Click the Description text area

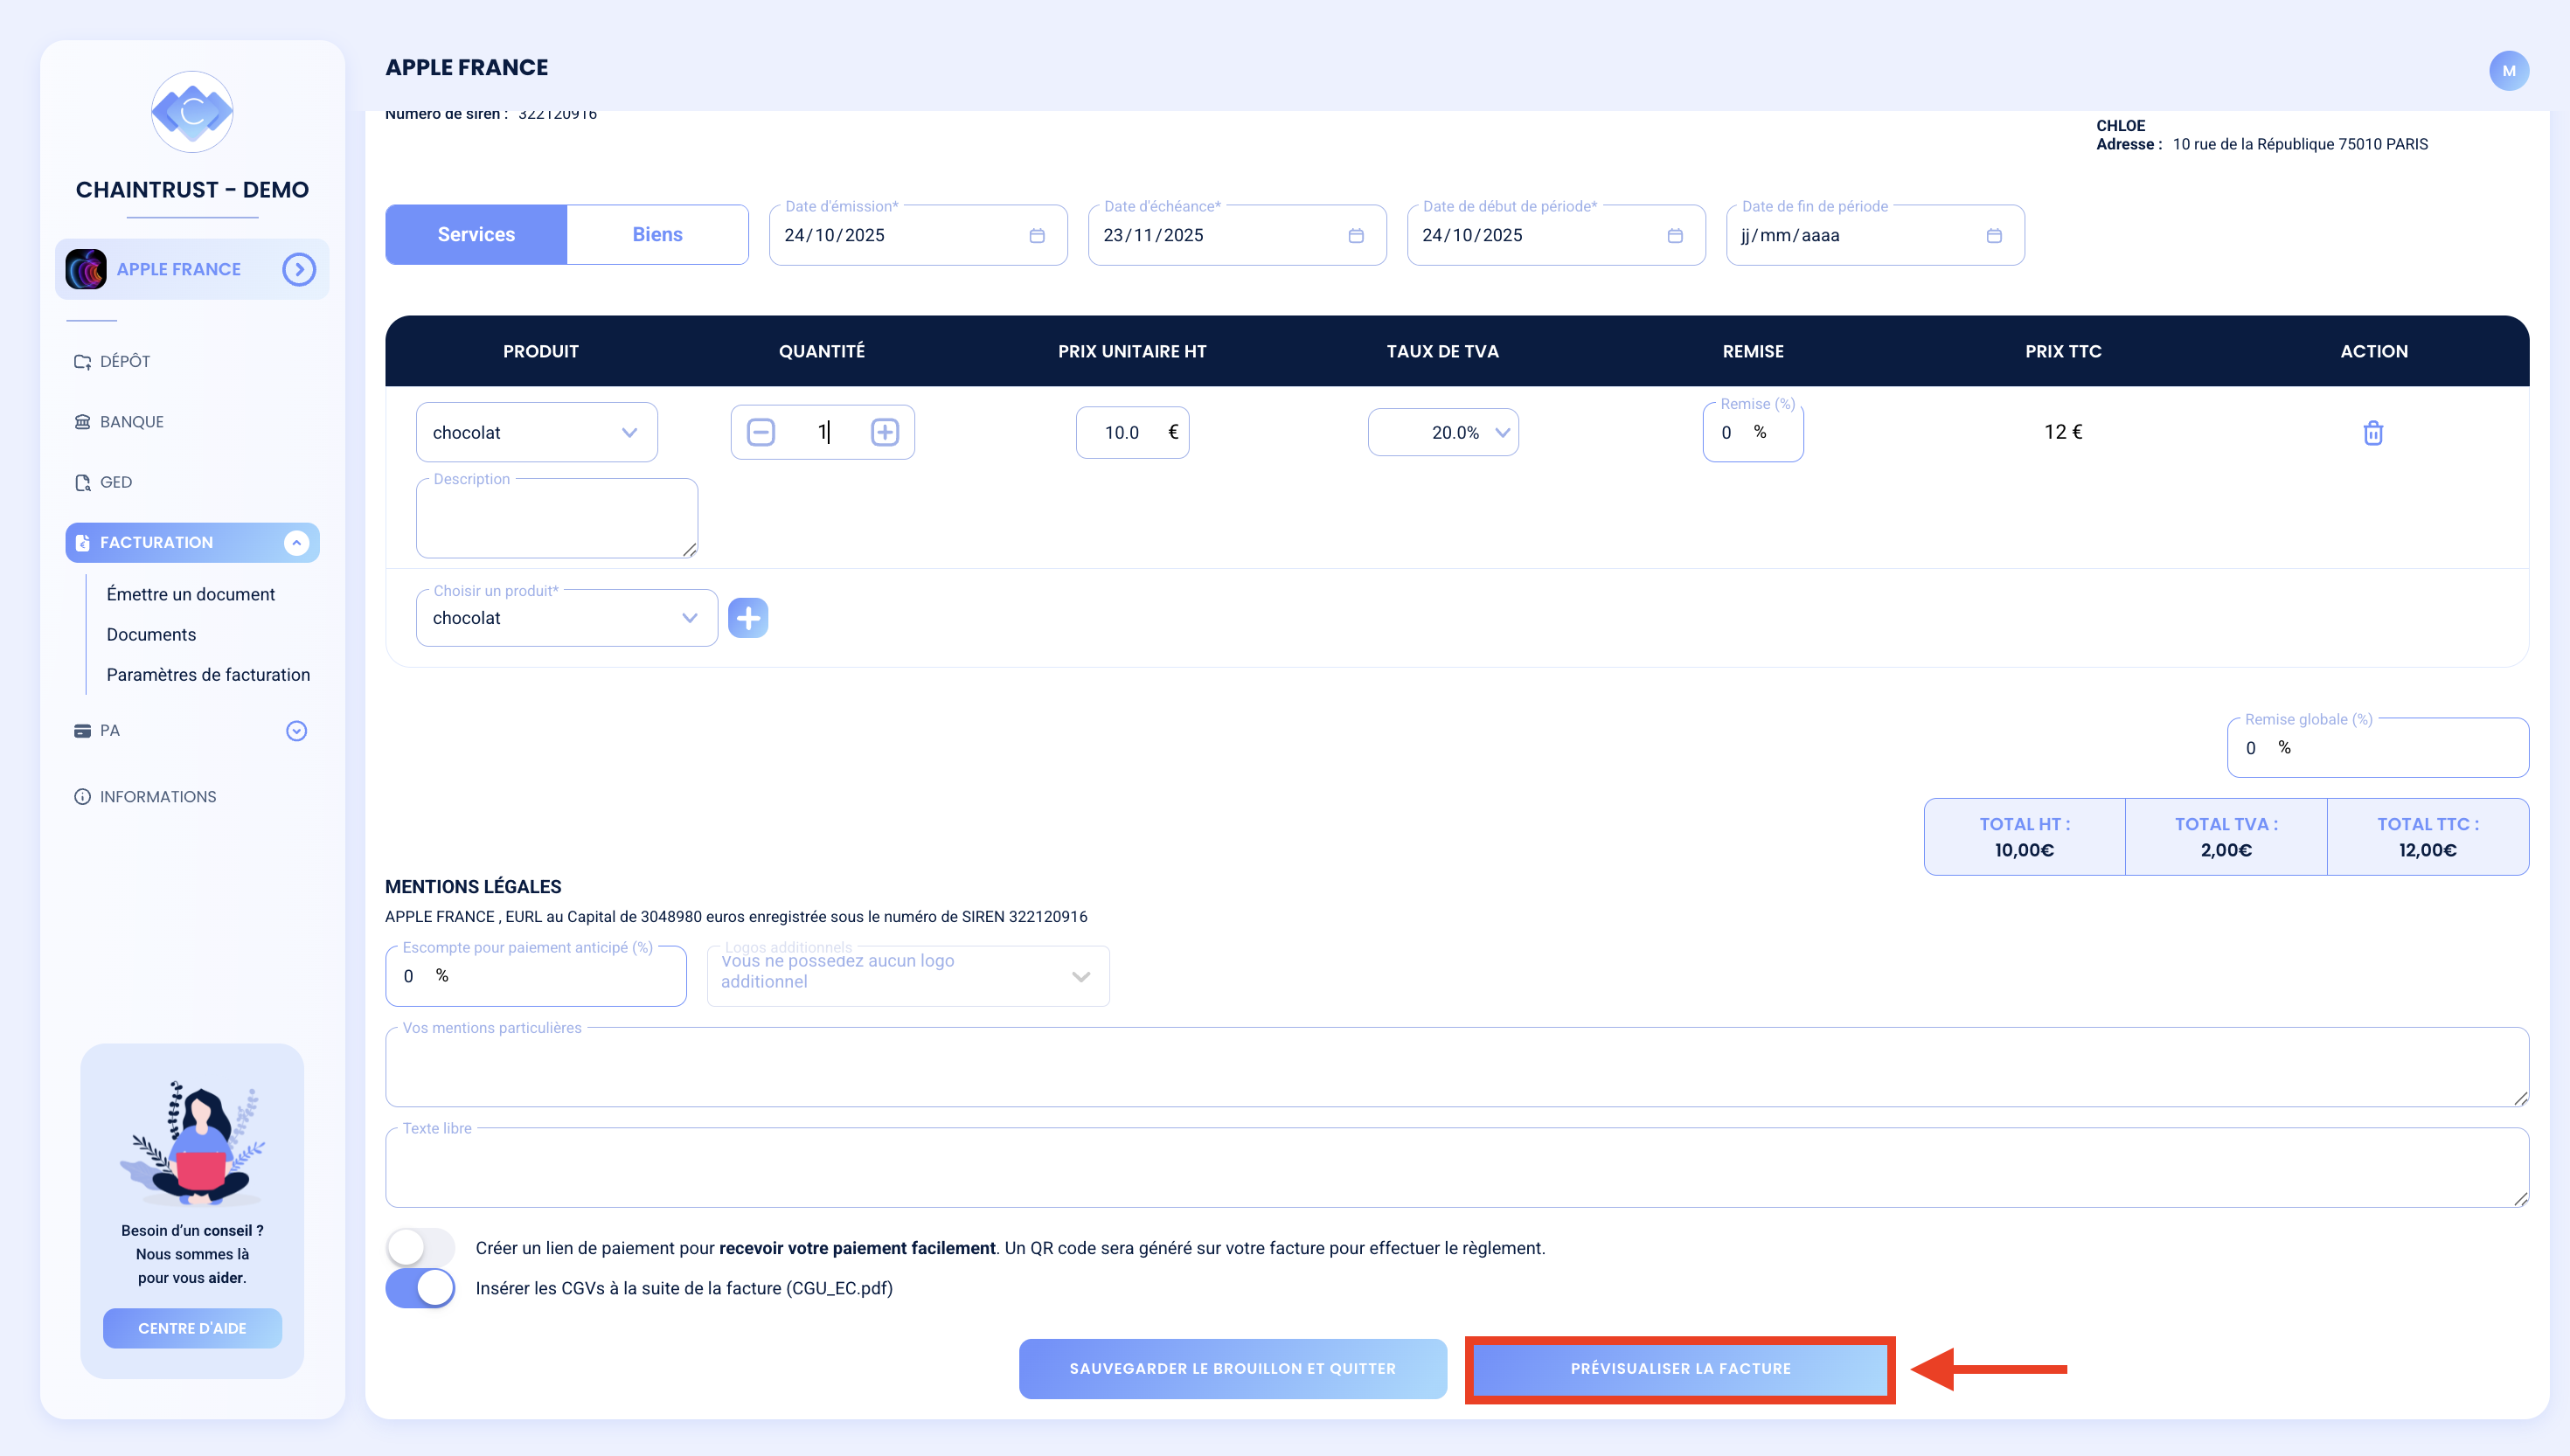[x=557, y=518]
